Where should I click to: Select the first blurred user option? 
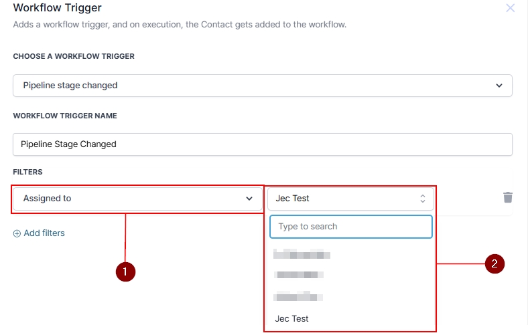pos(302,254)
